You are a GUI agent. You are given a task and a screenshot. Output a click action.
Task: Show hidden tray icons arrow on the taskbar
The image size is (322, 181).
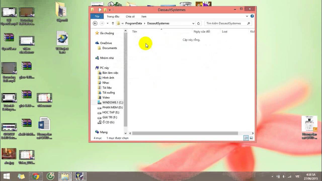point(273,176)
